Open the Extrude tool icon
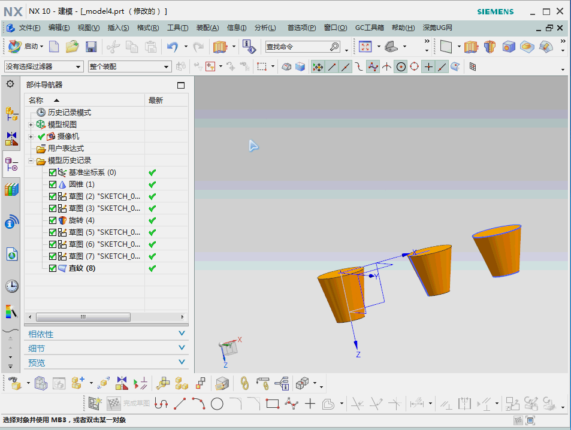 click(x=471, y=47)
